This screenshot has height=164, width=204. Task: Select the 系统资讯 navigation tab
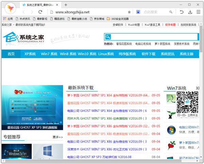(x=167, y=54)
